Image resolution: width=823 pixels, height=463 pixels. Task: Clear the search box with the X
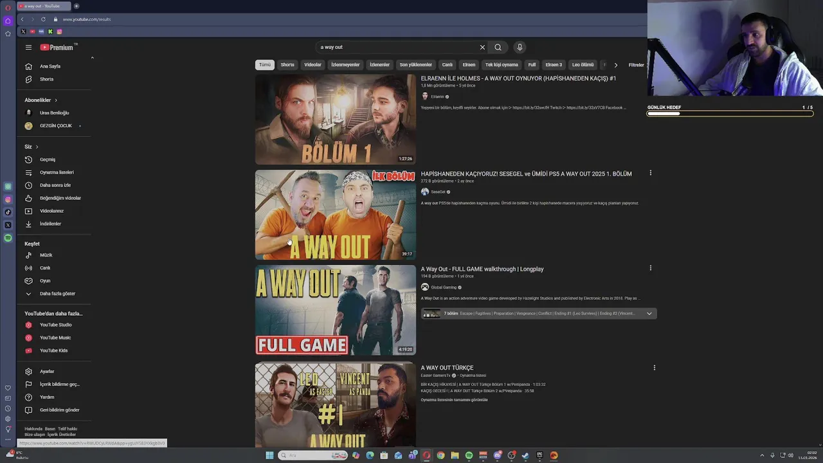coord(482,47)
